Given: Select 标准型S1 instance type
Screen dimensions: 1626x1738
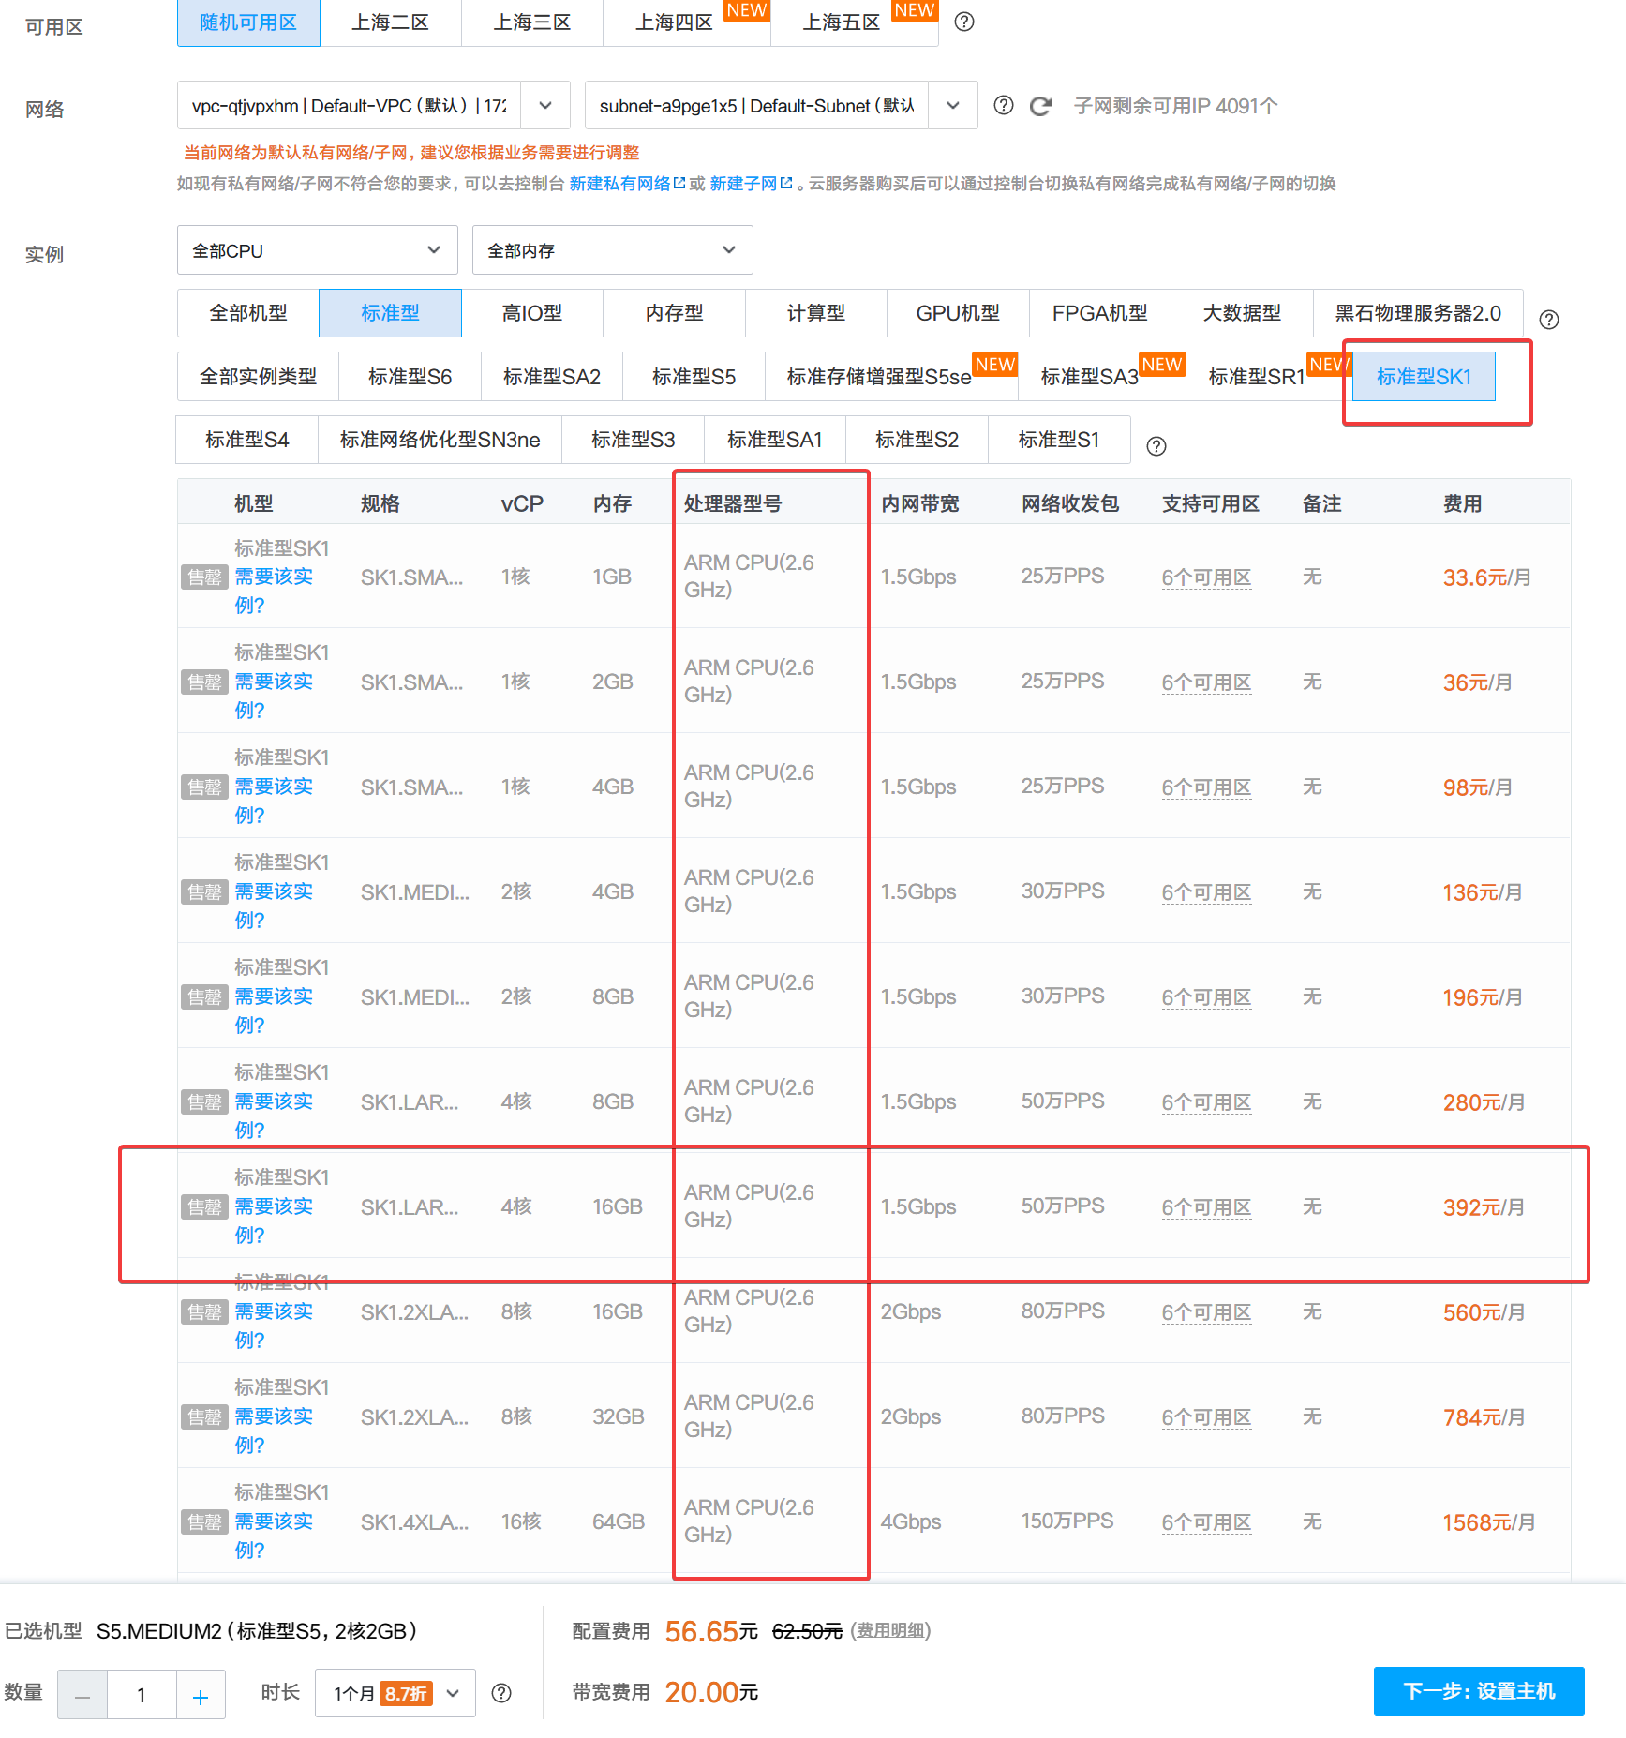Looking at the screenshot, I should coord(1059,440).
